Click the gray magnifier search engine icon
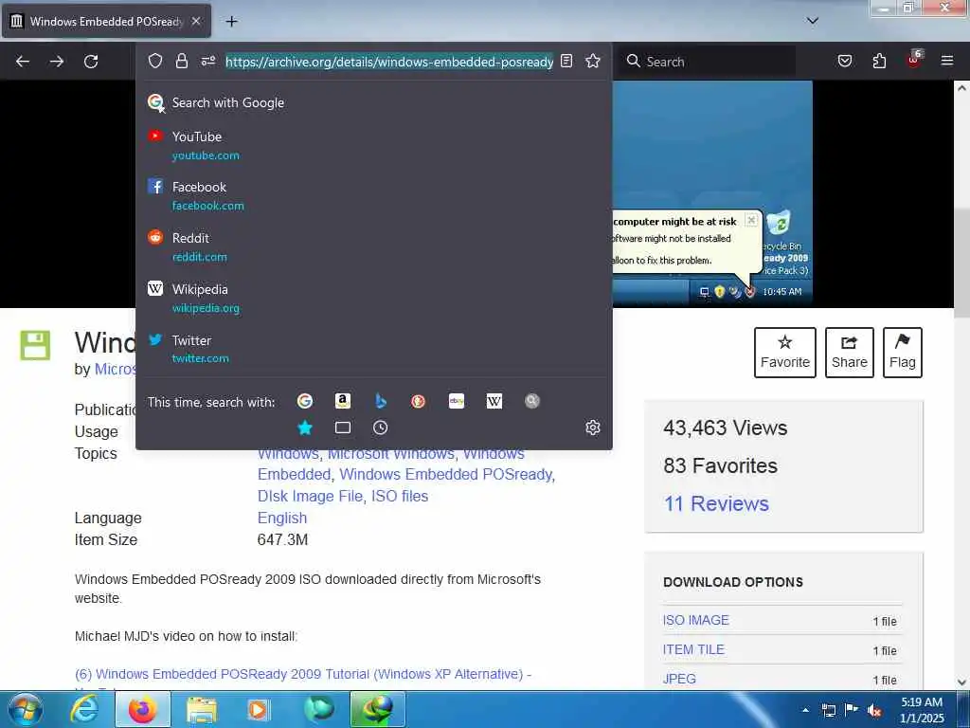Viewport: 970px width, 728px height. [x=532, y=401]
